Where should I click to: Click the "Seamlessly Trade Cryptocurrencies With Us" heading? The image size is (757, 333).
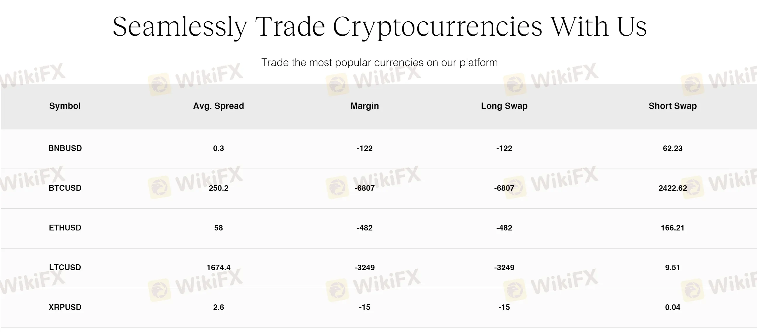pyautogui.click(x=379, y=27)
